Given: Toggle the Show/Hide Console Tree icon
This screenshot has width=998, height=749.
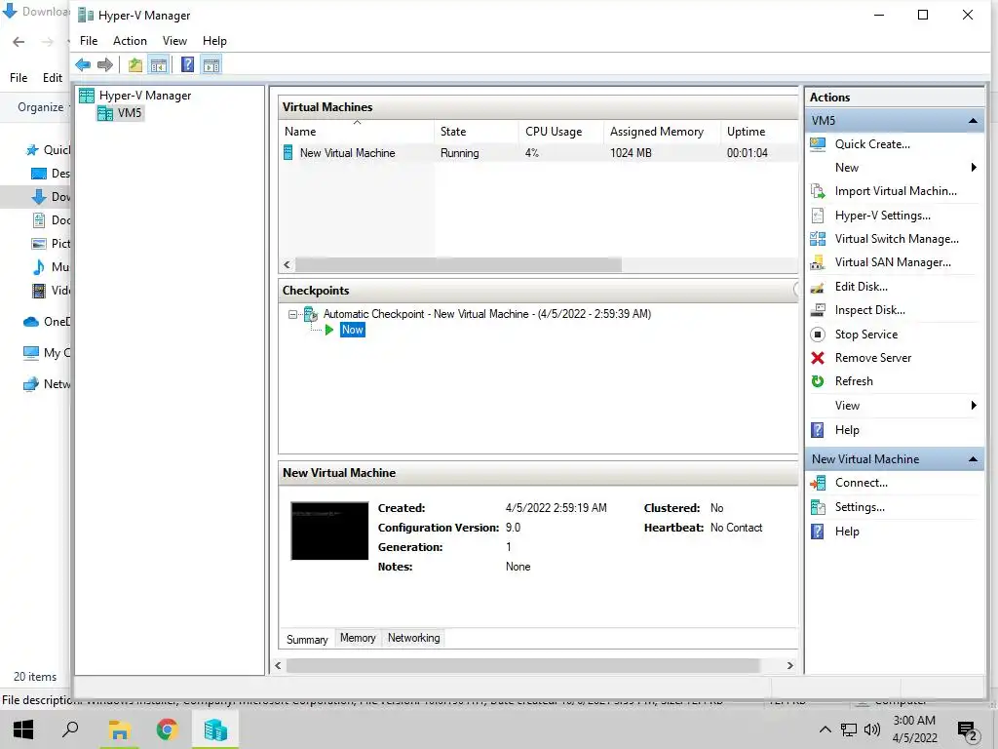Looking at the screenshot, I should point(158,64).
